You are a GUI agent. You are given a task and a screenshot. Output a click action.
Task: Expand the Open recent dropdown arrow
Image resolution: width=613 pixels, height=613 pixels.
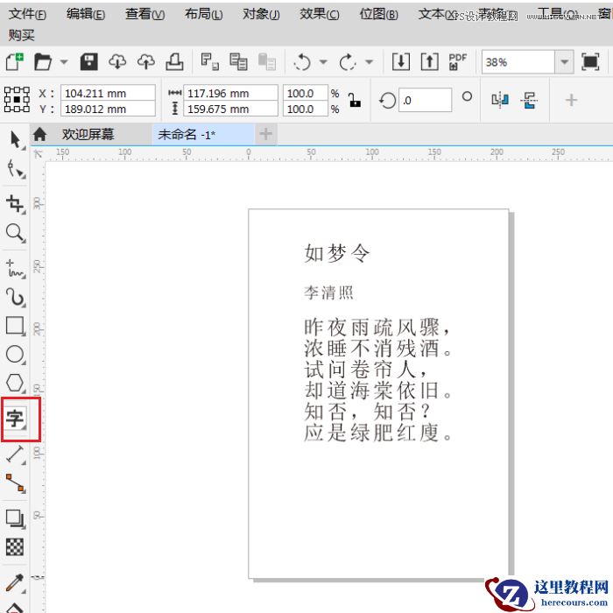click(64, 62)
